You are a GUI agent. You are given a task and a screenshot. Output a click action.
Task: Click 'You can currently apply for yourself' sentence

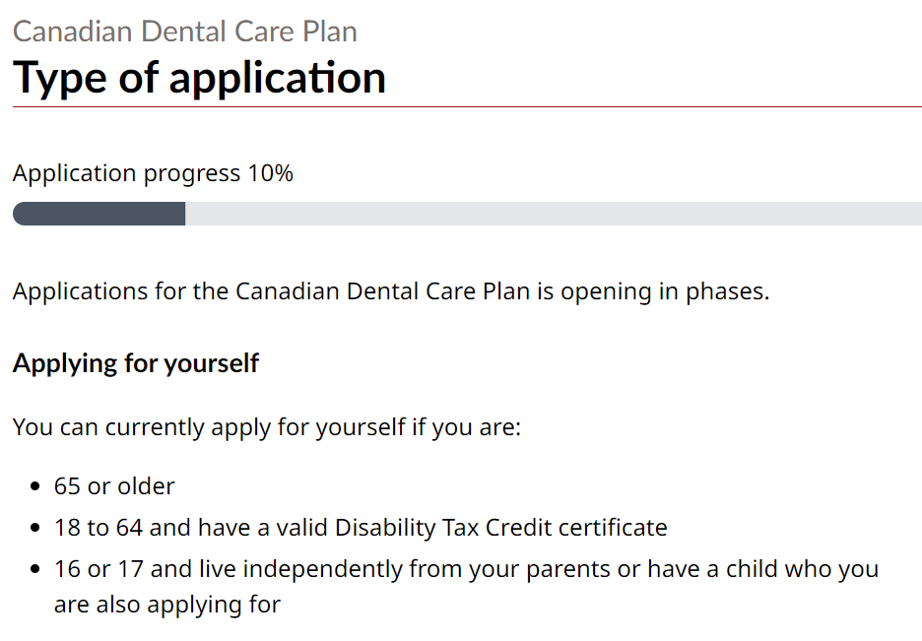point(266,428)
